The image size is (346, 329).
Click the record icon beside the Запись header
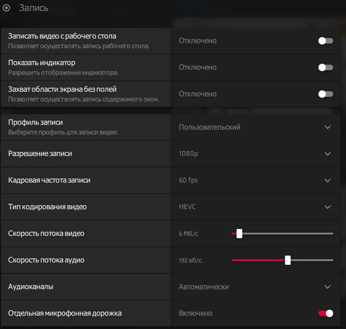coord(7,8)
